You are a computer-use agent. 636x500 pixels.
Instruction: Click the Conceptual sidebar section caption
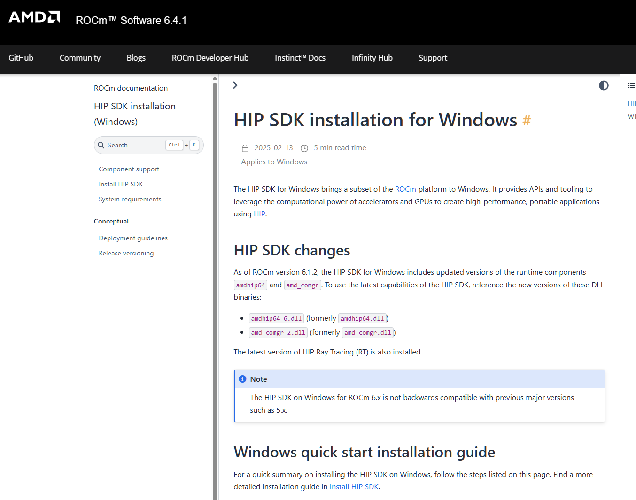(111, 221)
